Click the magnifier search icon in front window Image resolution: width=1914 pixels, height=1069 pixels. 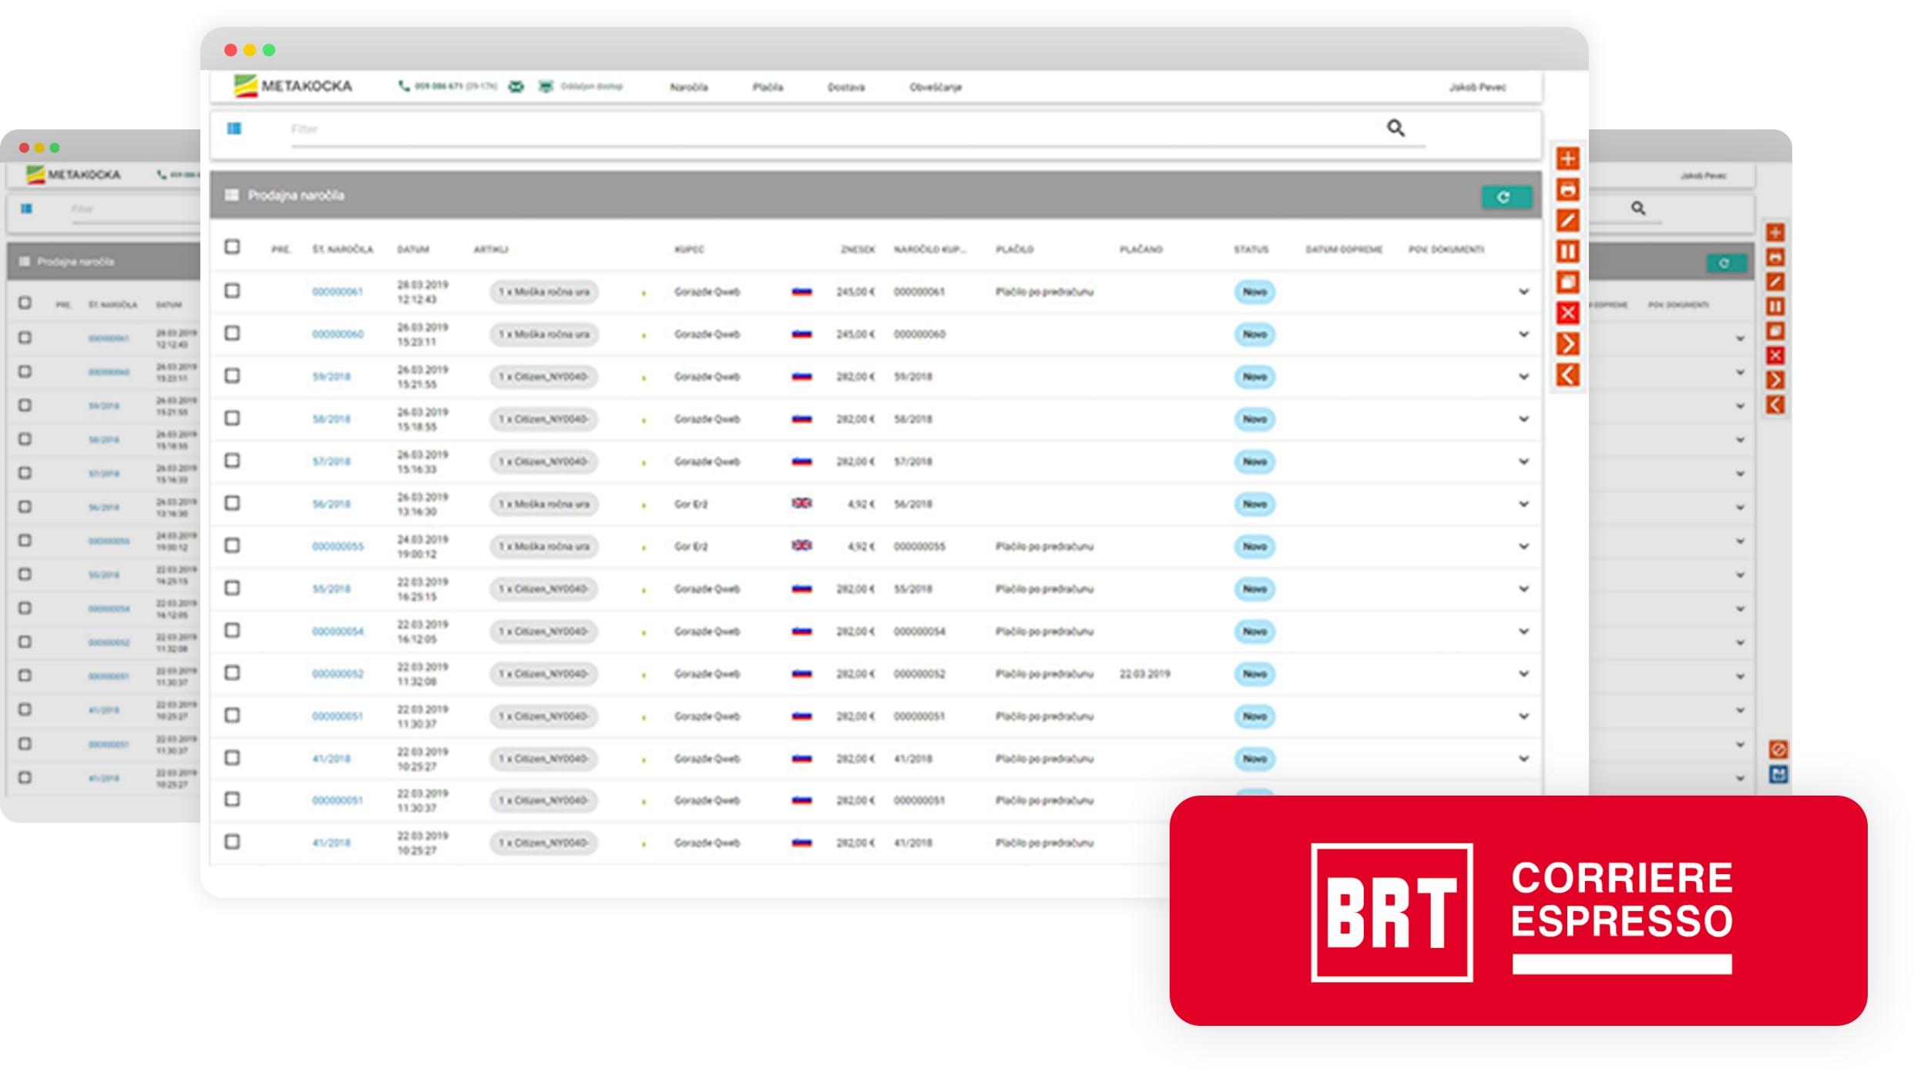[1395, 128]
